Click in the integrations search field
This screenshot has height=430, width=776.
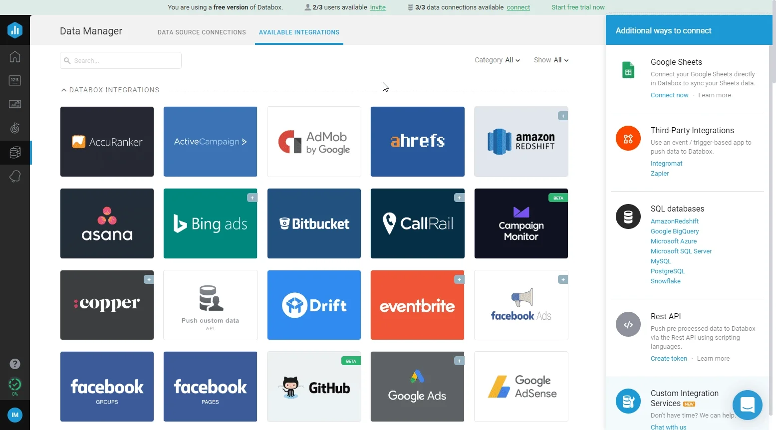(x=121, y=60)
